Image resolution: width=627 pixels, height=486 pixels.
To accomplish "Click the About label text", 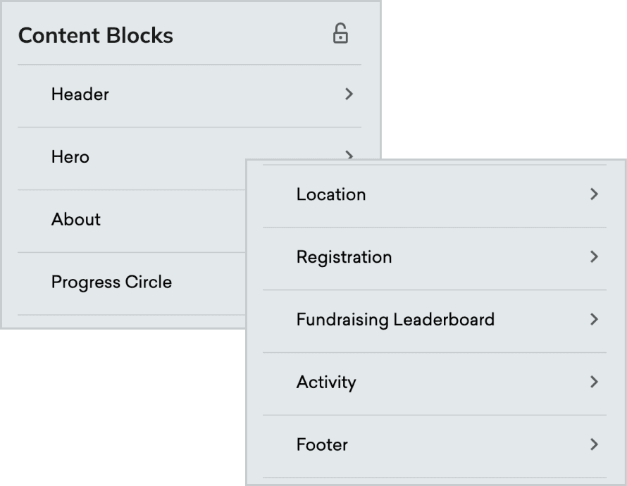I will click(76, 220).
